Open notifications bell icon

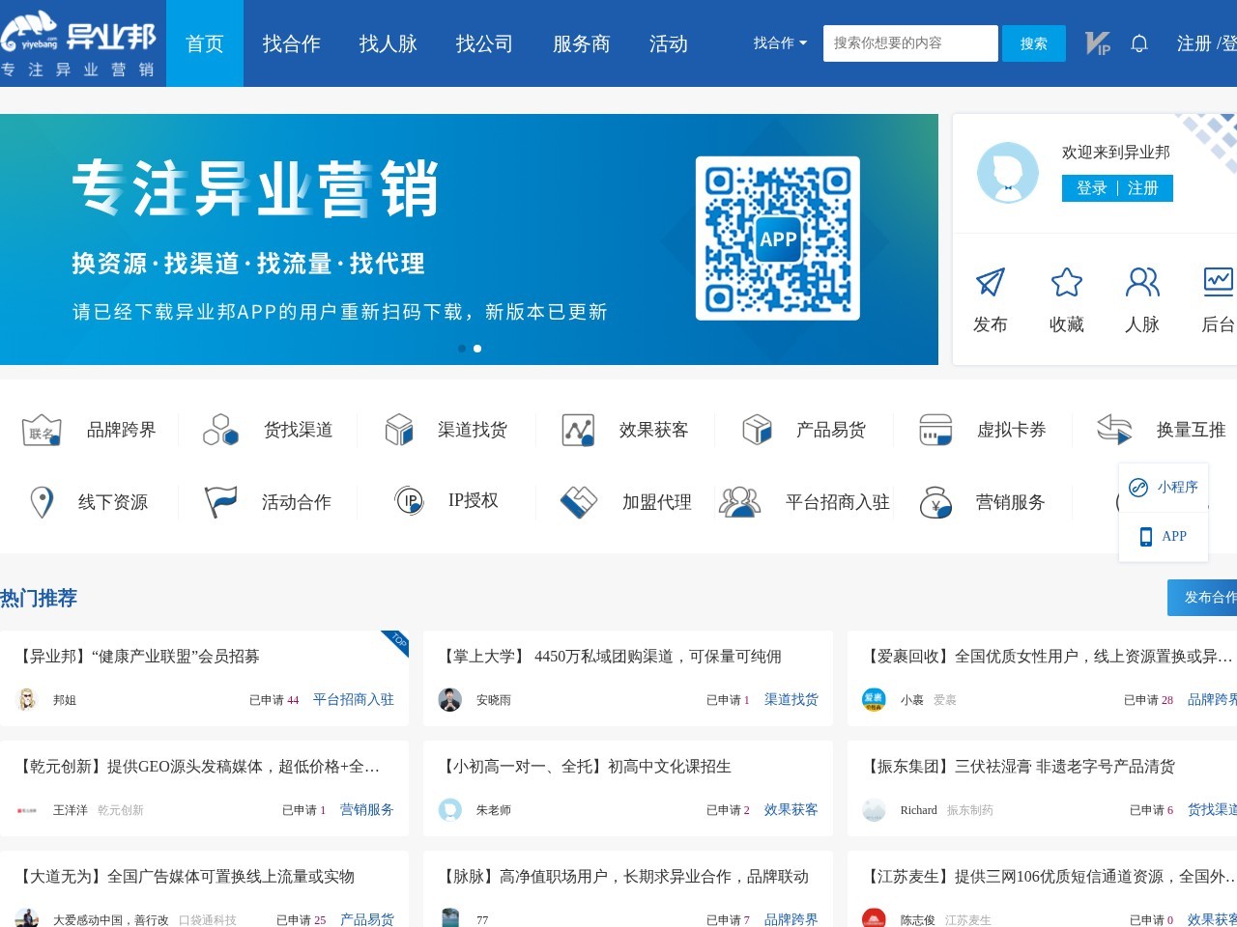(1139, 43)
